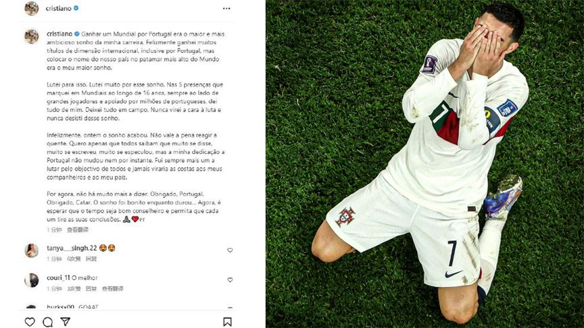
Task: Click the cristiano username in the header
Action: (x=59, y=8)
